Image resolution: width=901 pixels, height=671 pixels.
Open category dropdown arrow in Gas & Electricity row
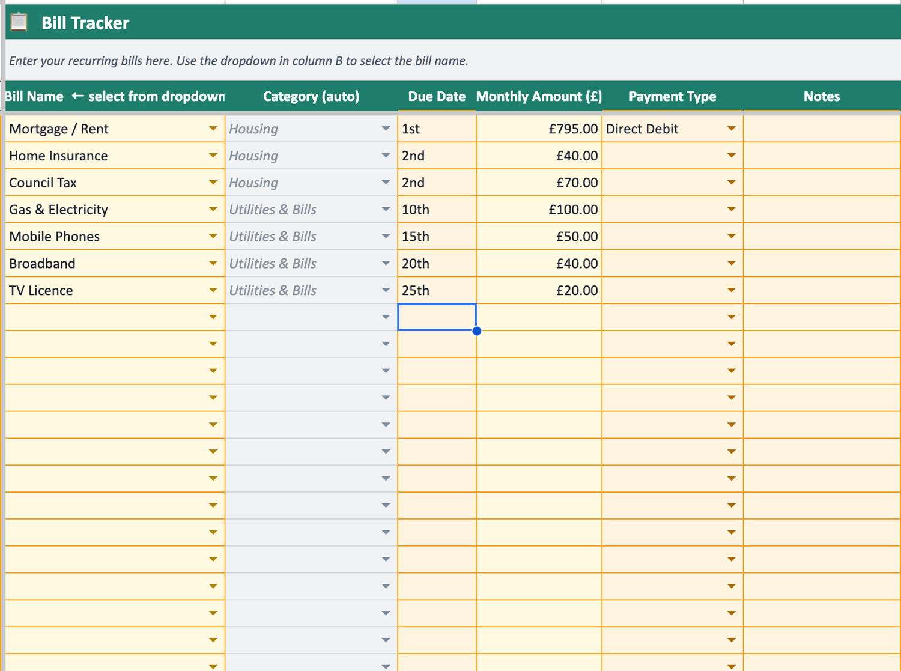click(386, 210)
